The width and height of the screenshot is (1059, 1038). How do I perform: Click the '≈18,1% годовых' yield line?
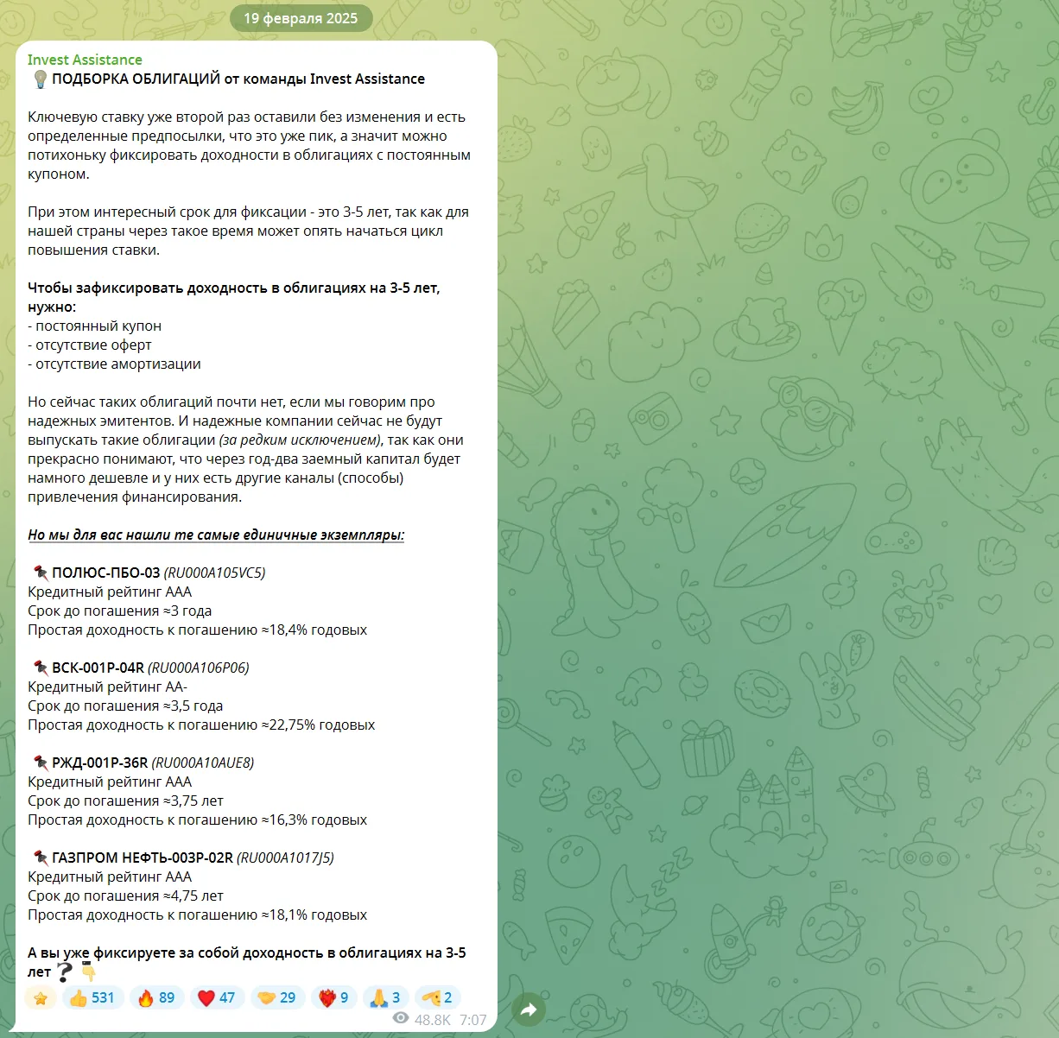[x=198, y=915]
